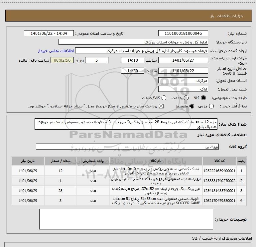Click the quantity 28 cell
This screenshot has width=256, height=247.
(x=61, y=191)
